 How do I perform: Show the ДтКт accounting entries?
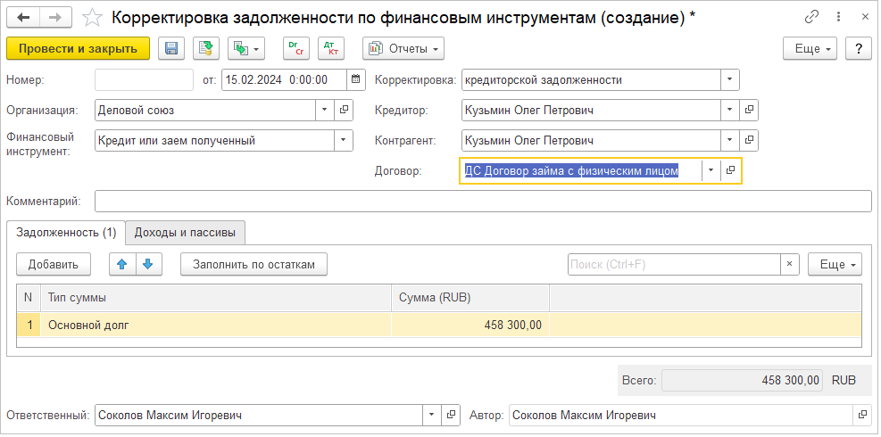pos(330,49)
